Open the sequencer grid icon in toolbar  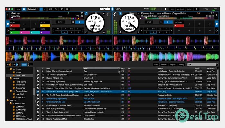67,9
